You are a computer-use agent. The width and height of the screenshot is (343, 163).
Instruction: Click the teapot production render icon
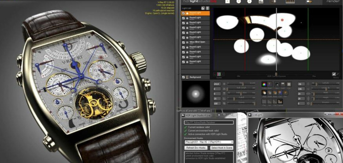click(309, 1)
